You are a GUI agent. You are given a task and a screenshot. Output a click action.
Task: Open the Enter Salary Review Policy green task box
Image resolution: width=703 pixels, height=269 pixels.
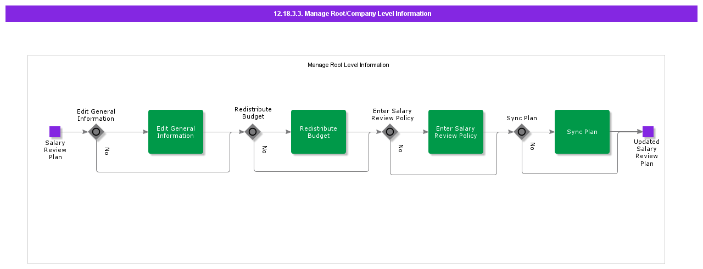[456, 132]
